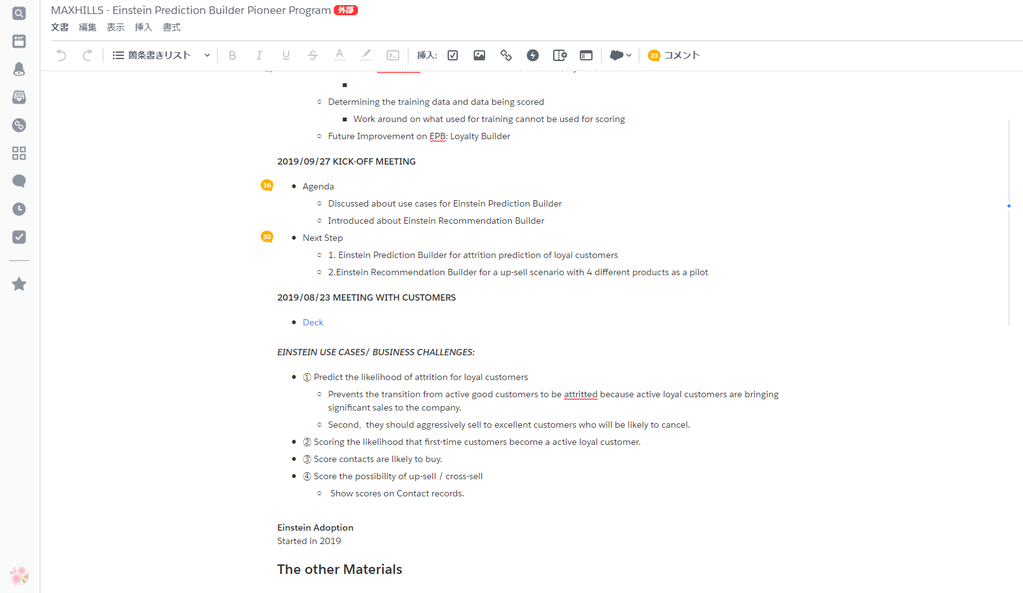Open the Deck link
This screenshot has width=1023, height=593.
(313, 322)
